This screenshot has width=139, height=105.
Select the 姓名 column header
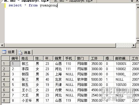[x=27, y=58]
